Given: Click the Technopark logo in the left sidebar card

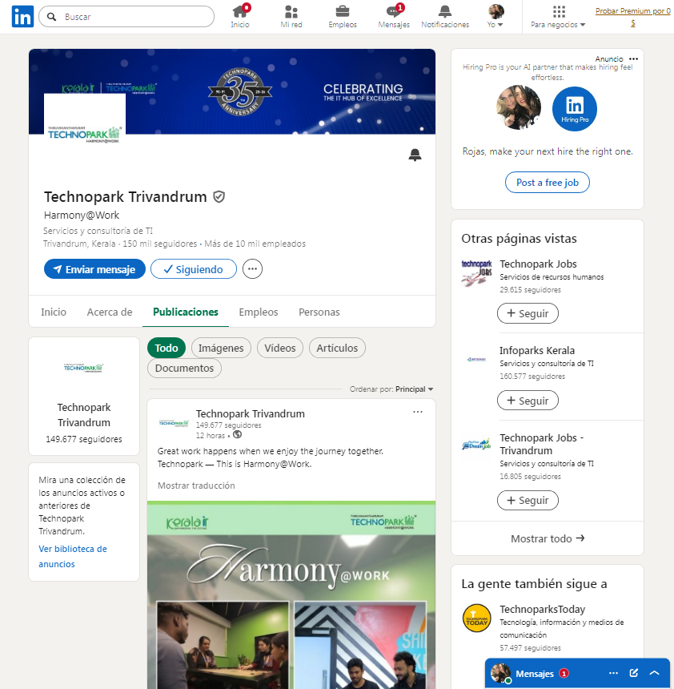Looking at the screenshot, I should 83,368.
